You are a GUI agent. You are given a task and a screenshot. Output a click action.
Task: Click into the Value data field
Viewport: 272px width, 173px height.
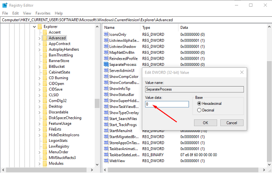coord(167,104)
